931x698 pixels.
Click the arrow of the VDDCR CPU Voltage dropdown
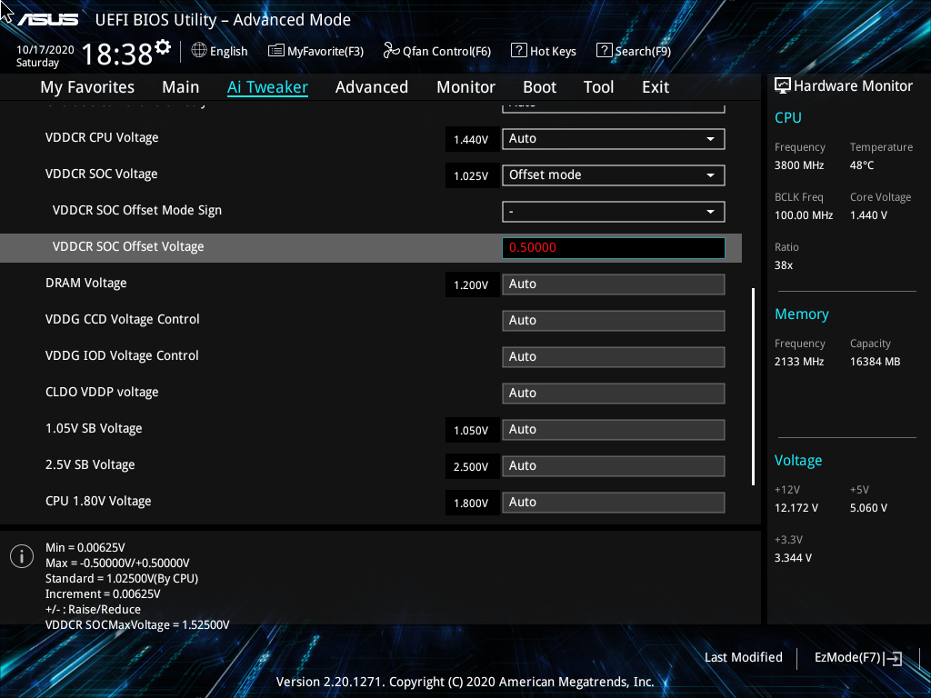click(710, 139)
